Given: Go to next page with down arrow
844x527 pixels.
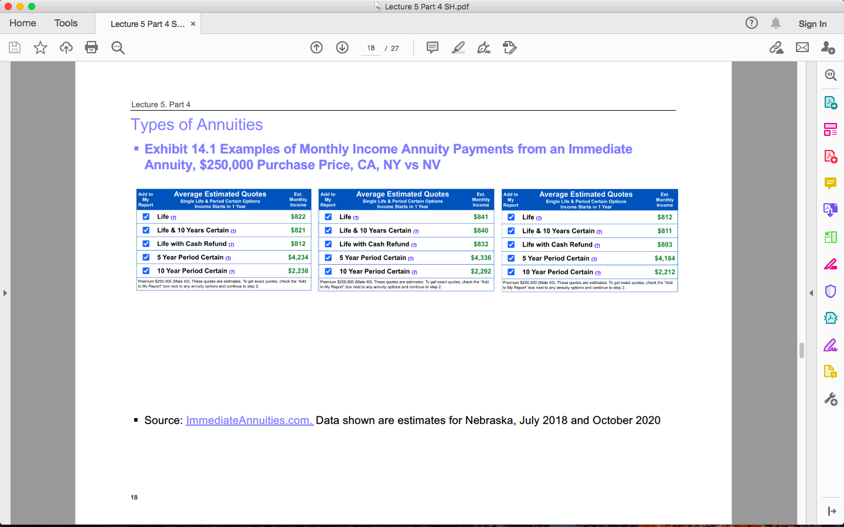Looking at the screenshot, I should [342, 47].
